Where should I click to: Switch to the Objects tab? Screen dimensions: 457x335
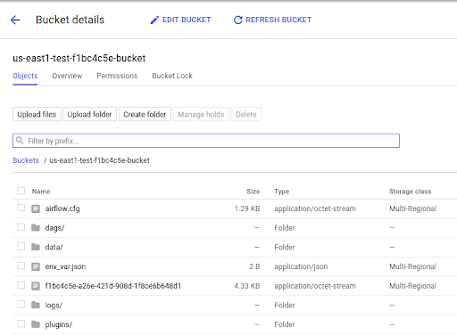[x=25, y=76]
